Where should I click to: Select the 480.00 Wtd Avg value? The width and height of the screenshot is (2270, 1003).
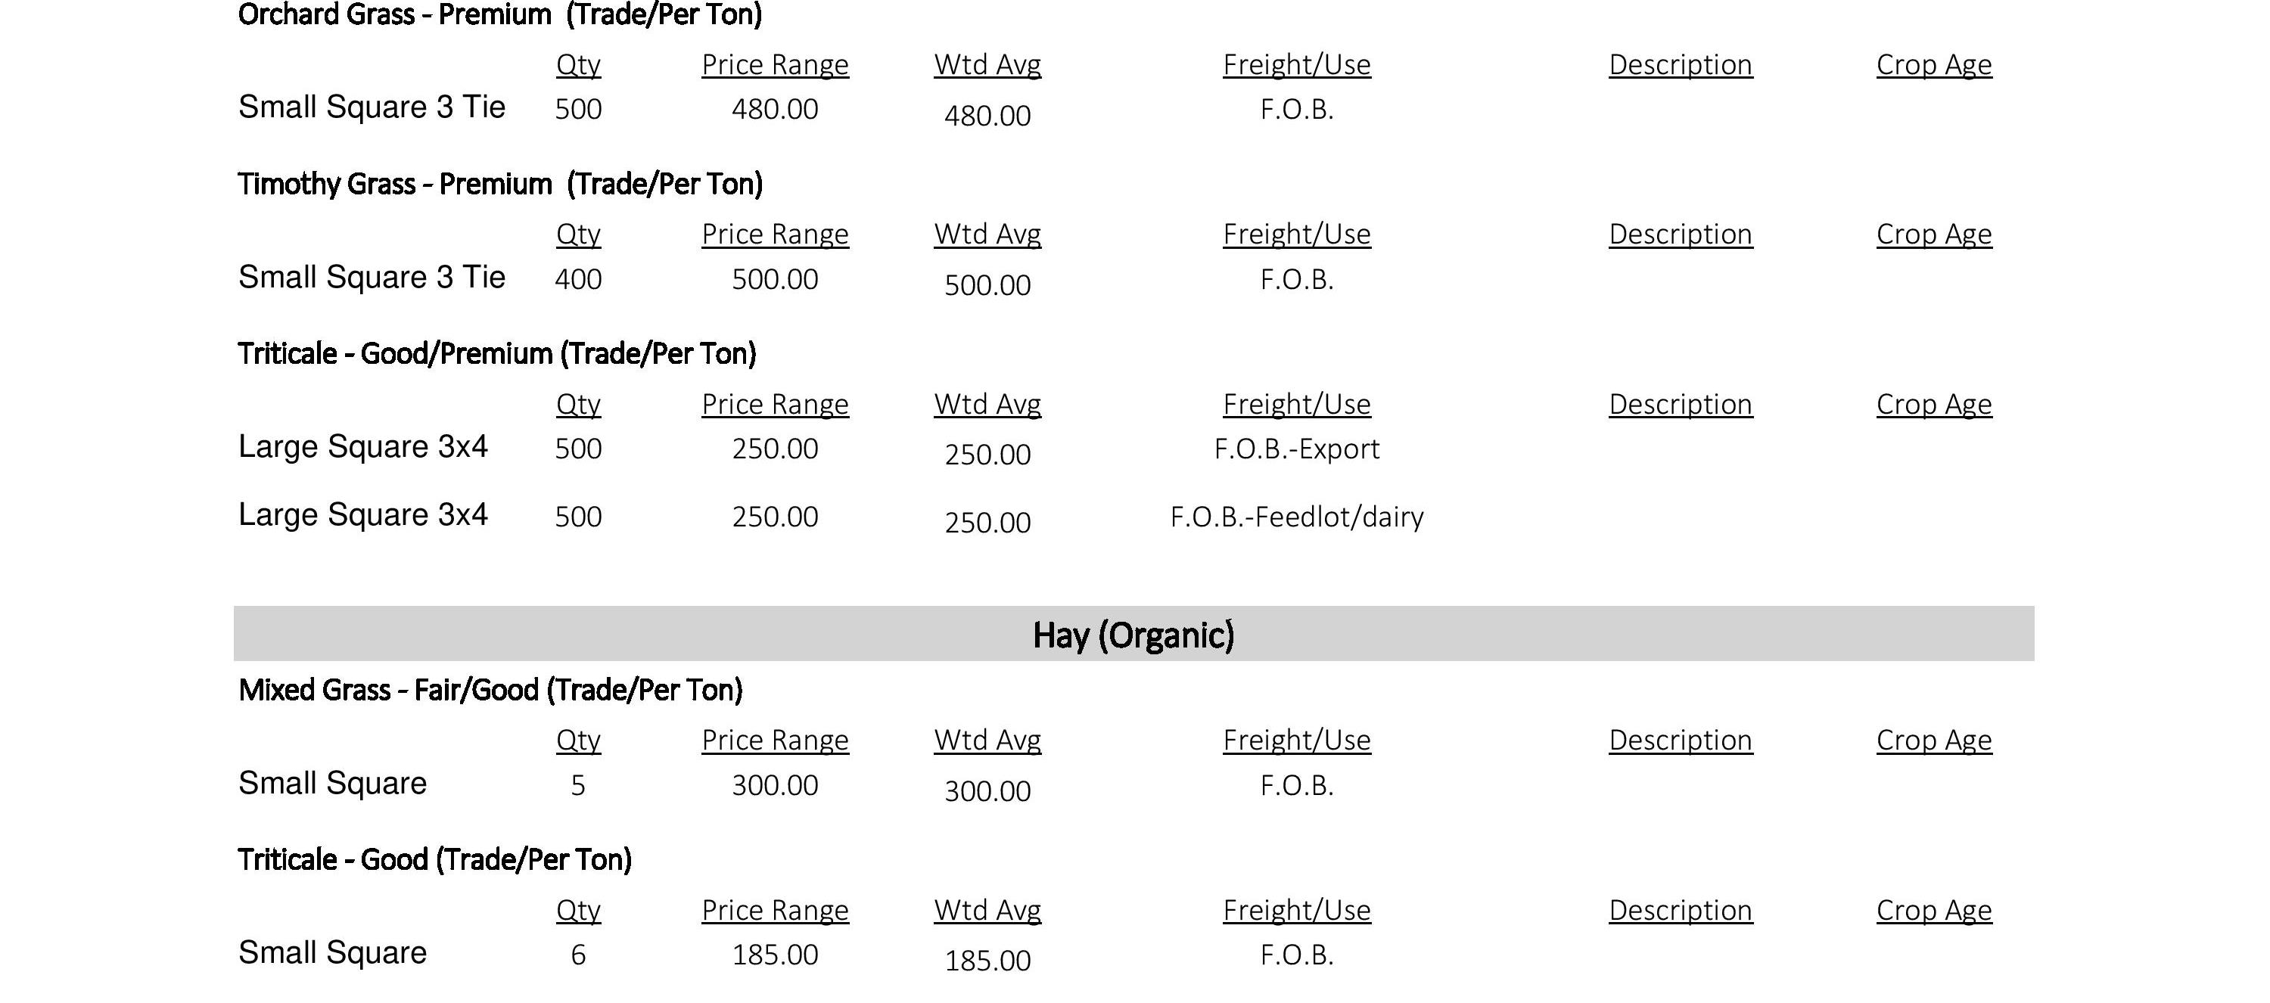coord(987,116)
